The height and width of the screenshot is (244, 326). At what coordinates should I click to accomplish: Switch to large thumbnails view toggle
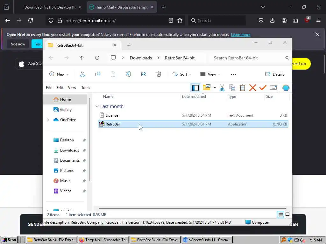[287, 214]
